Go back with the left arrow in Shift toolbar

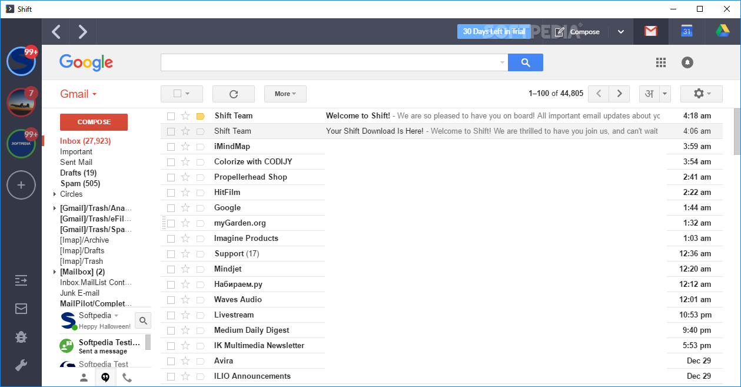56,32
